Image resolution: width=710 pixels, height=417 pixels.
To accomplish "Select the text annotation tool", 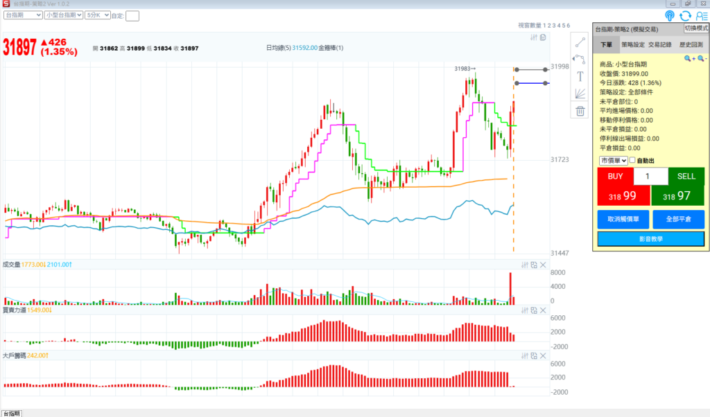I will [580, 76].
